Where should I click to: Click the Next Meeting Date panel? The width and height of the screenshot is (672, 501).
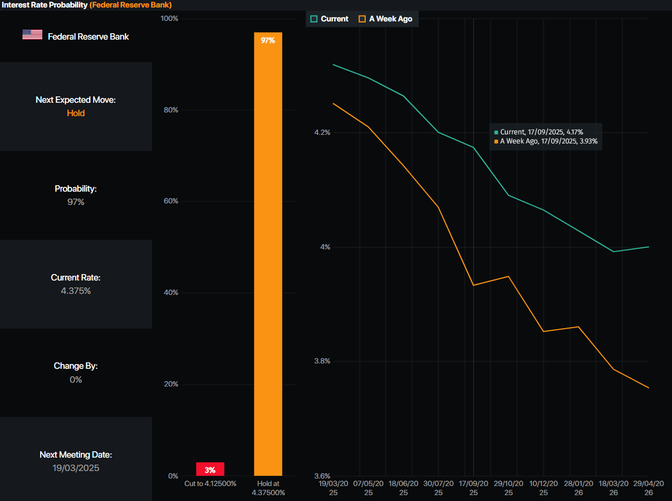coord(75,461)
